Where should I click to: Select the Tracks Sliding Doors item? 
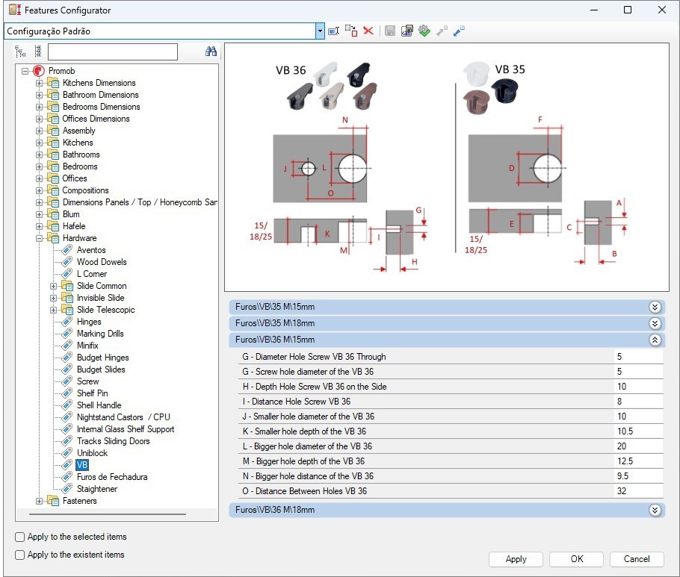tap(113, 441)
